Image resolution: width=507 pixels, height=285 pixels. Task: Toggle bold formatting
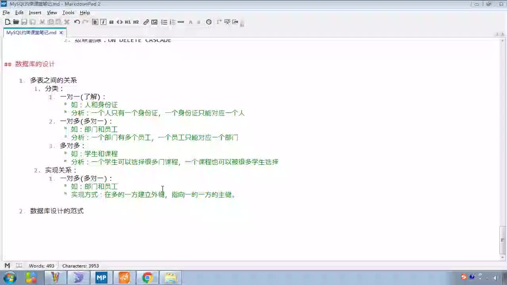95,22
